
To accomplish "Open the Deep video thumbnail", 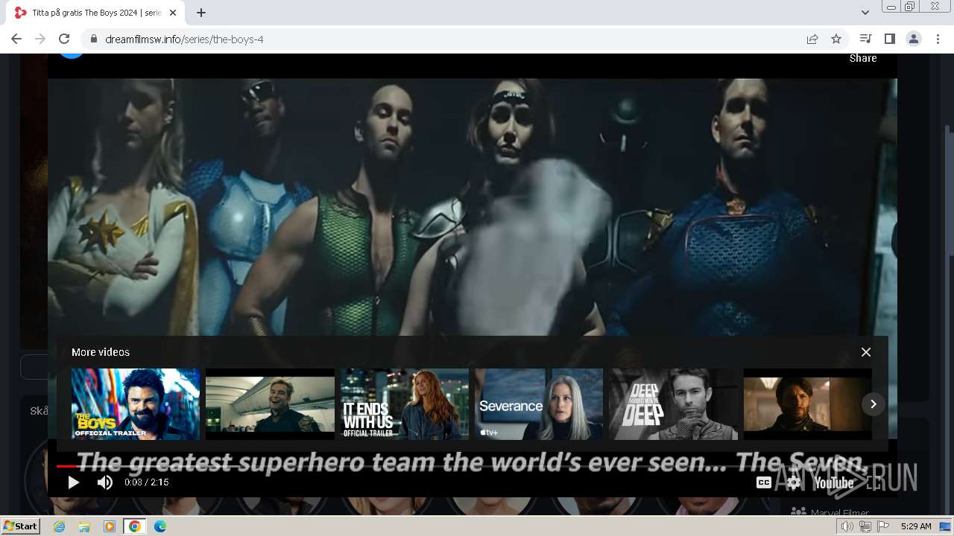I will tap(674, 404).
